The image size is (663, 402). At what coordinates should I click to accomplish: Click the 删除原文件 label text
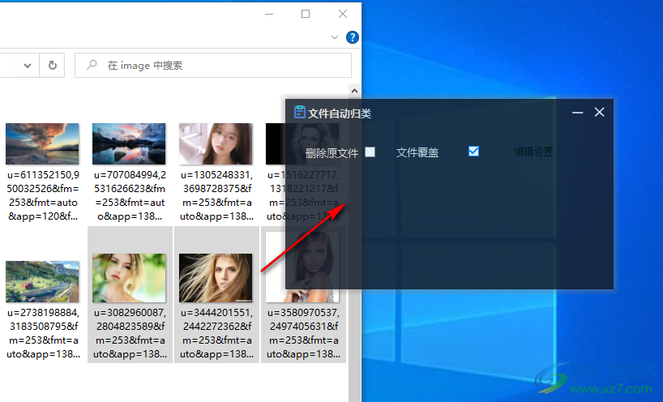tap(331, 153)
